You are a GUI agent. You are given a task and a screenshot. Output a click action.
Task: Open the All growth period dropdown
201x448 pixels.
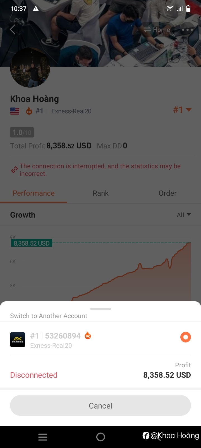[x=184, y=215]
